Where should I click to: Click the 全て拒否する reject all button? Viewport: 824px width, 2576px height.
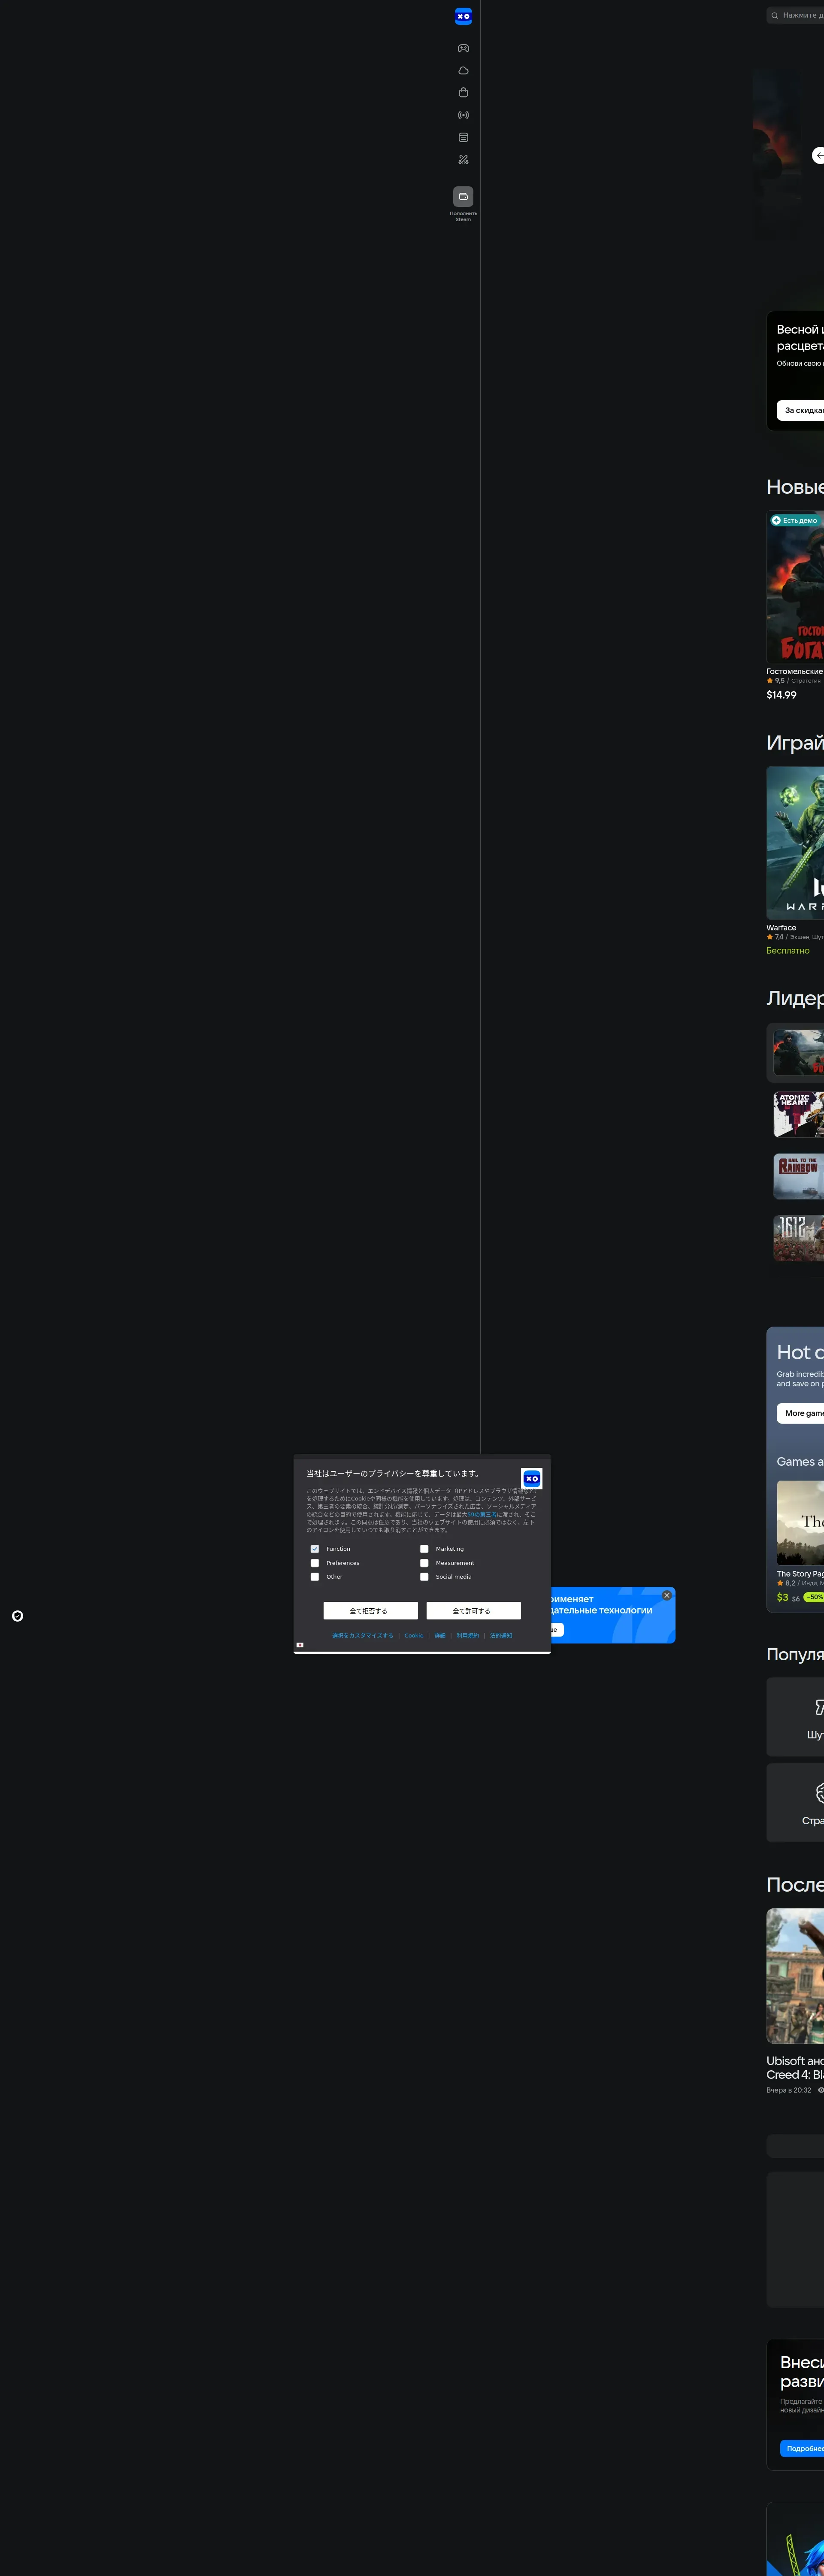click(x=370, y=1611)
